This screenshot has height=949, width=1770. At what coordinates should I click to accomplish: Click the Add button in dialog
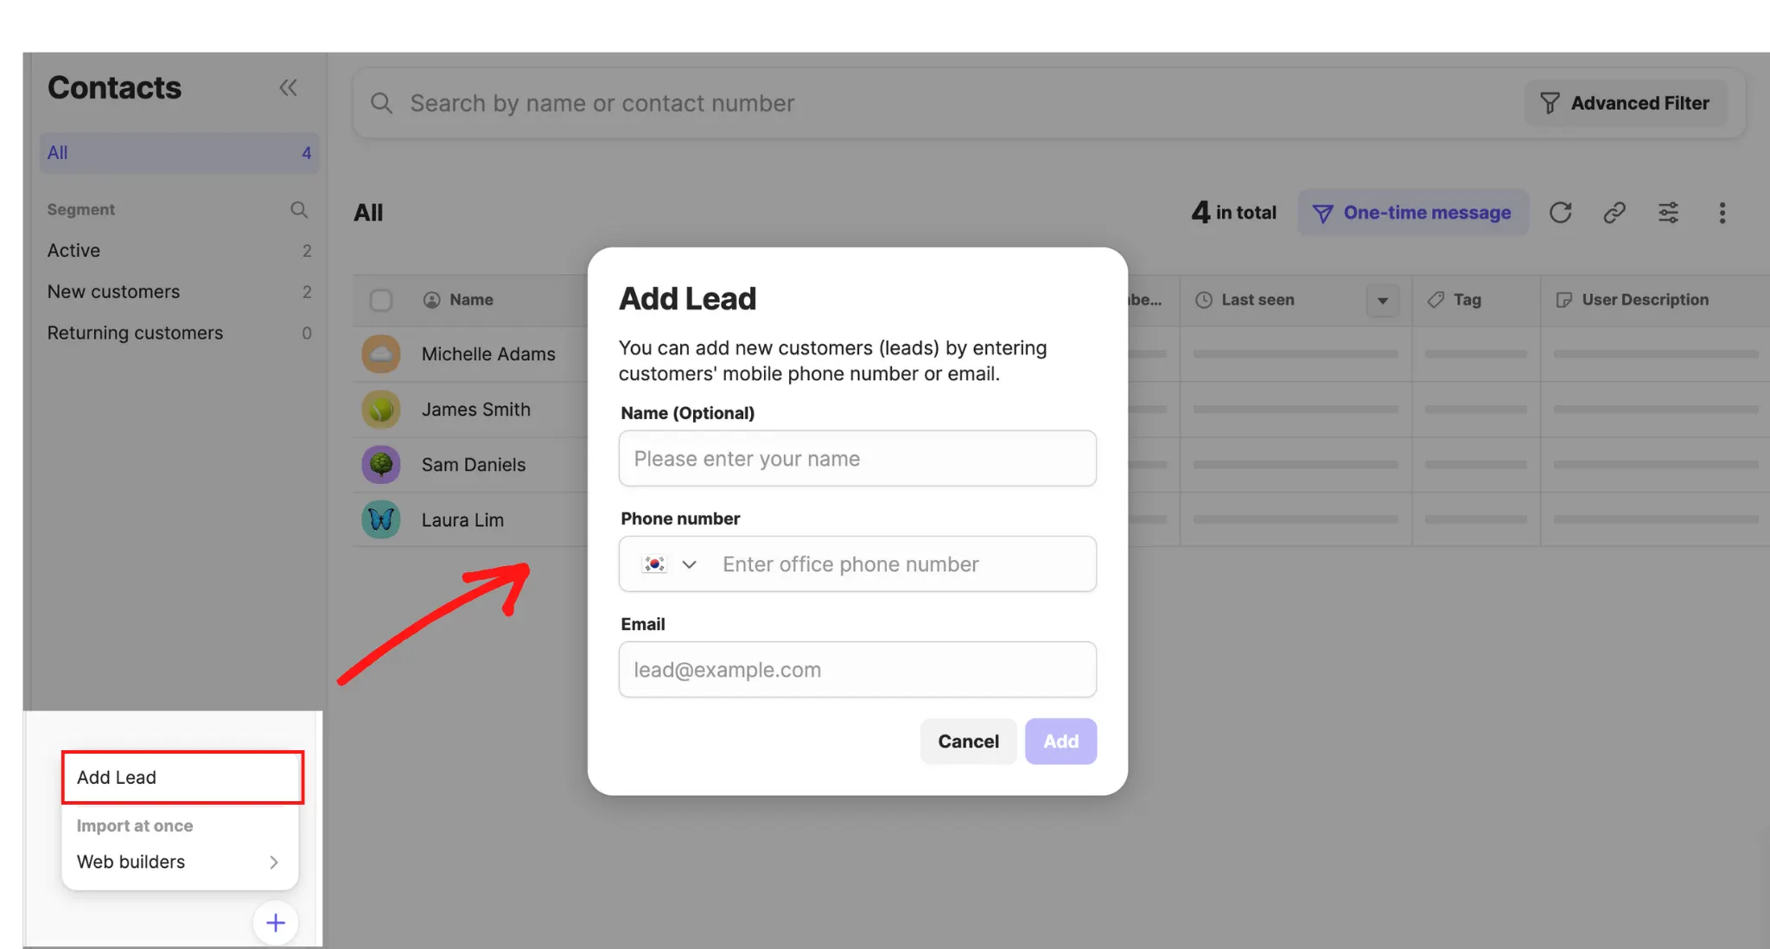coord(1060,742)
